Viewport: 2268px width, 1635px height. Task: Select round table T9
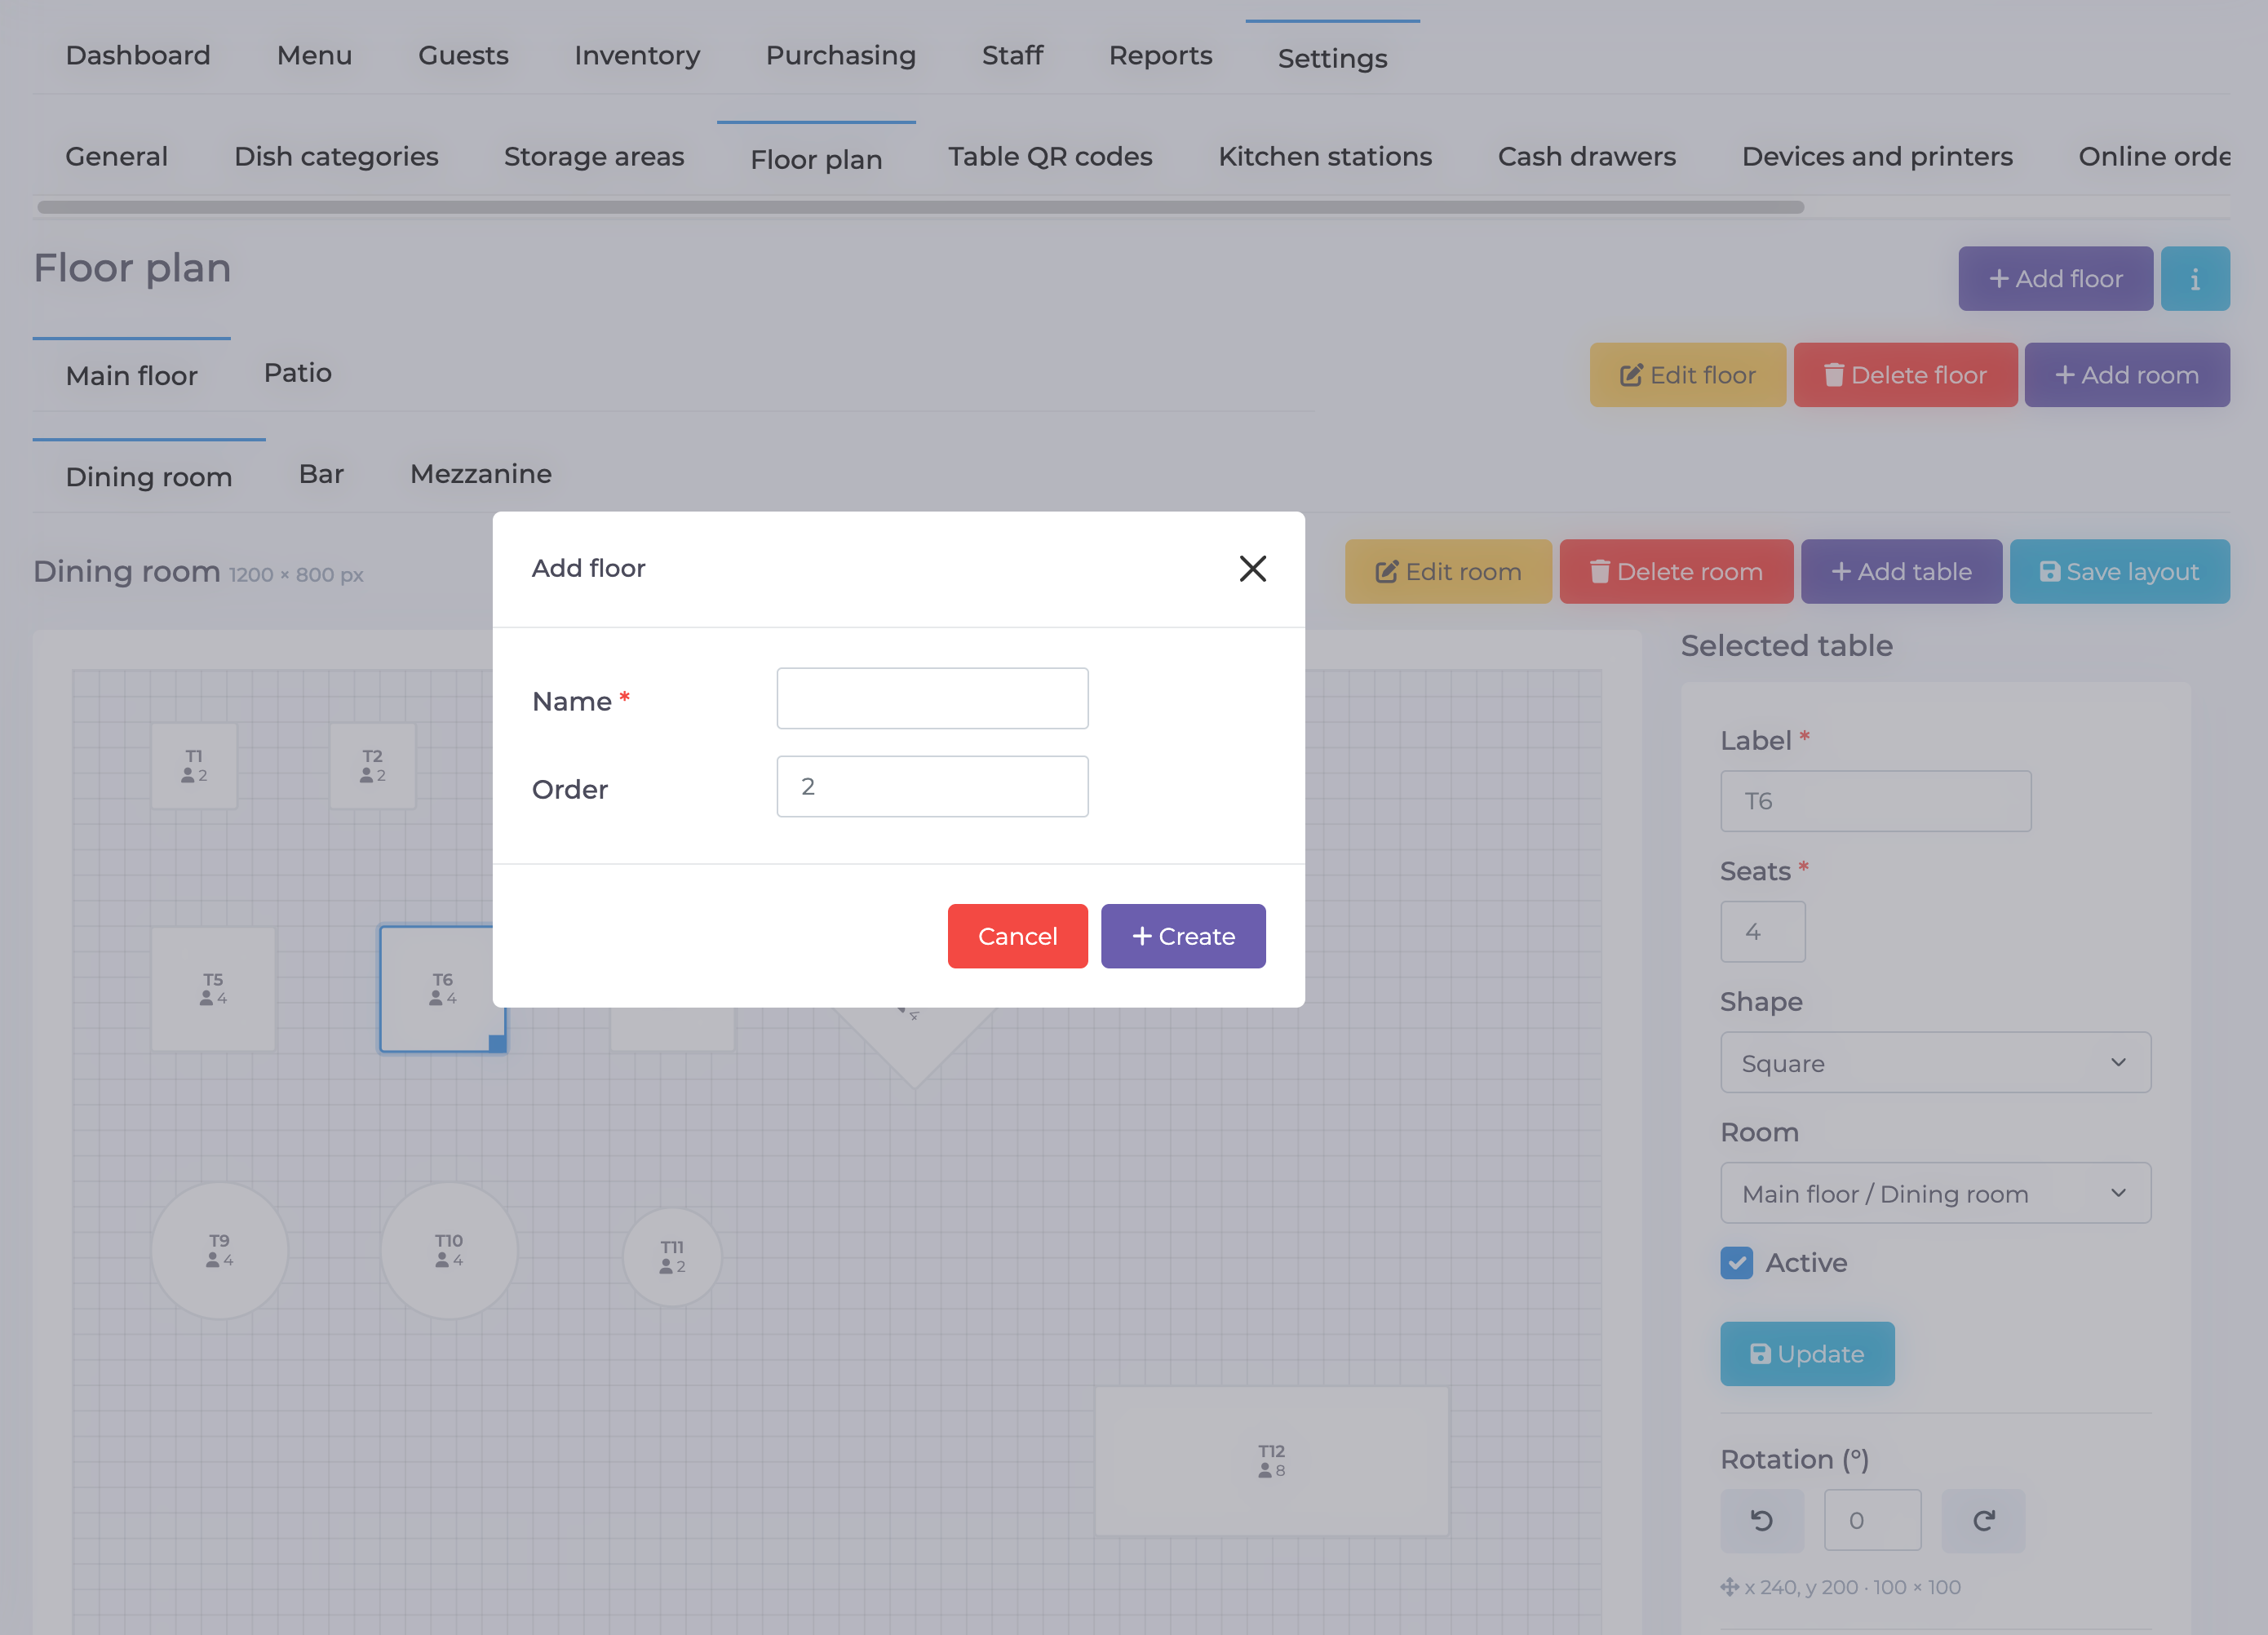pos(219,1251)
